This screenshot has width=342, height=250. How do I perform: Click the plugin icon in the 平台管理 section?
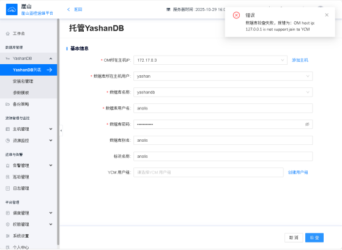point(7,213)
